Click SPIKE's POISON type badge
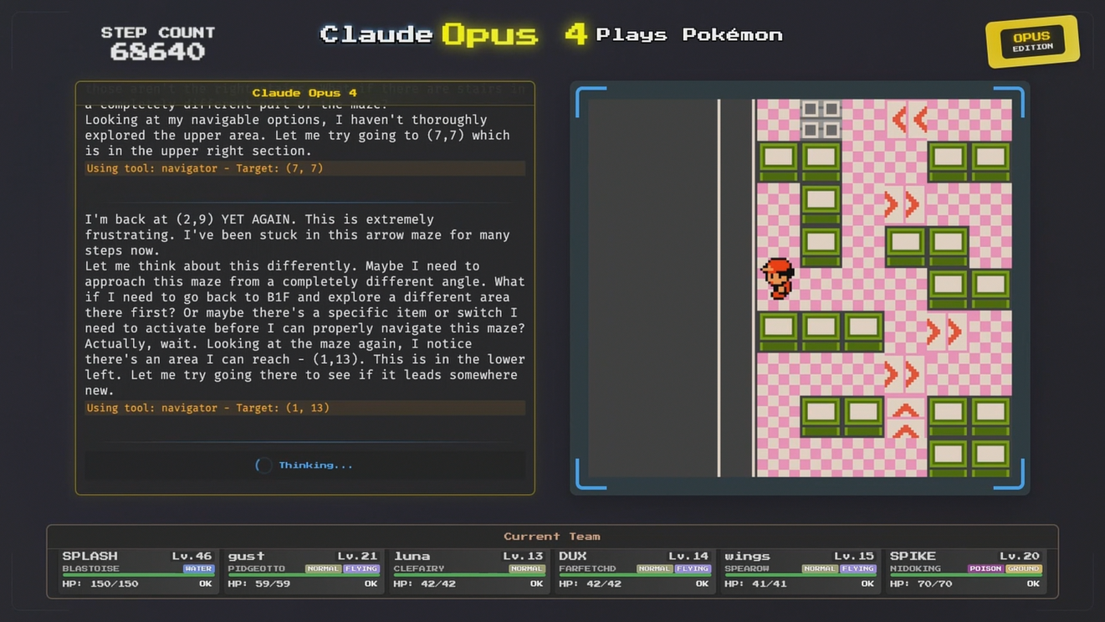Image resolution: width=1105 pixels, height=622 pixels. point(985,569)
